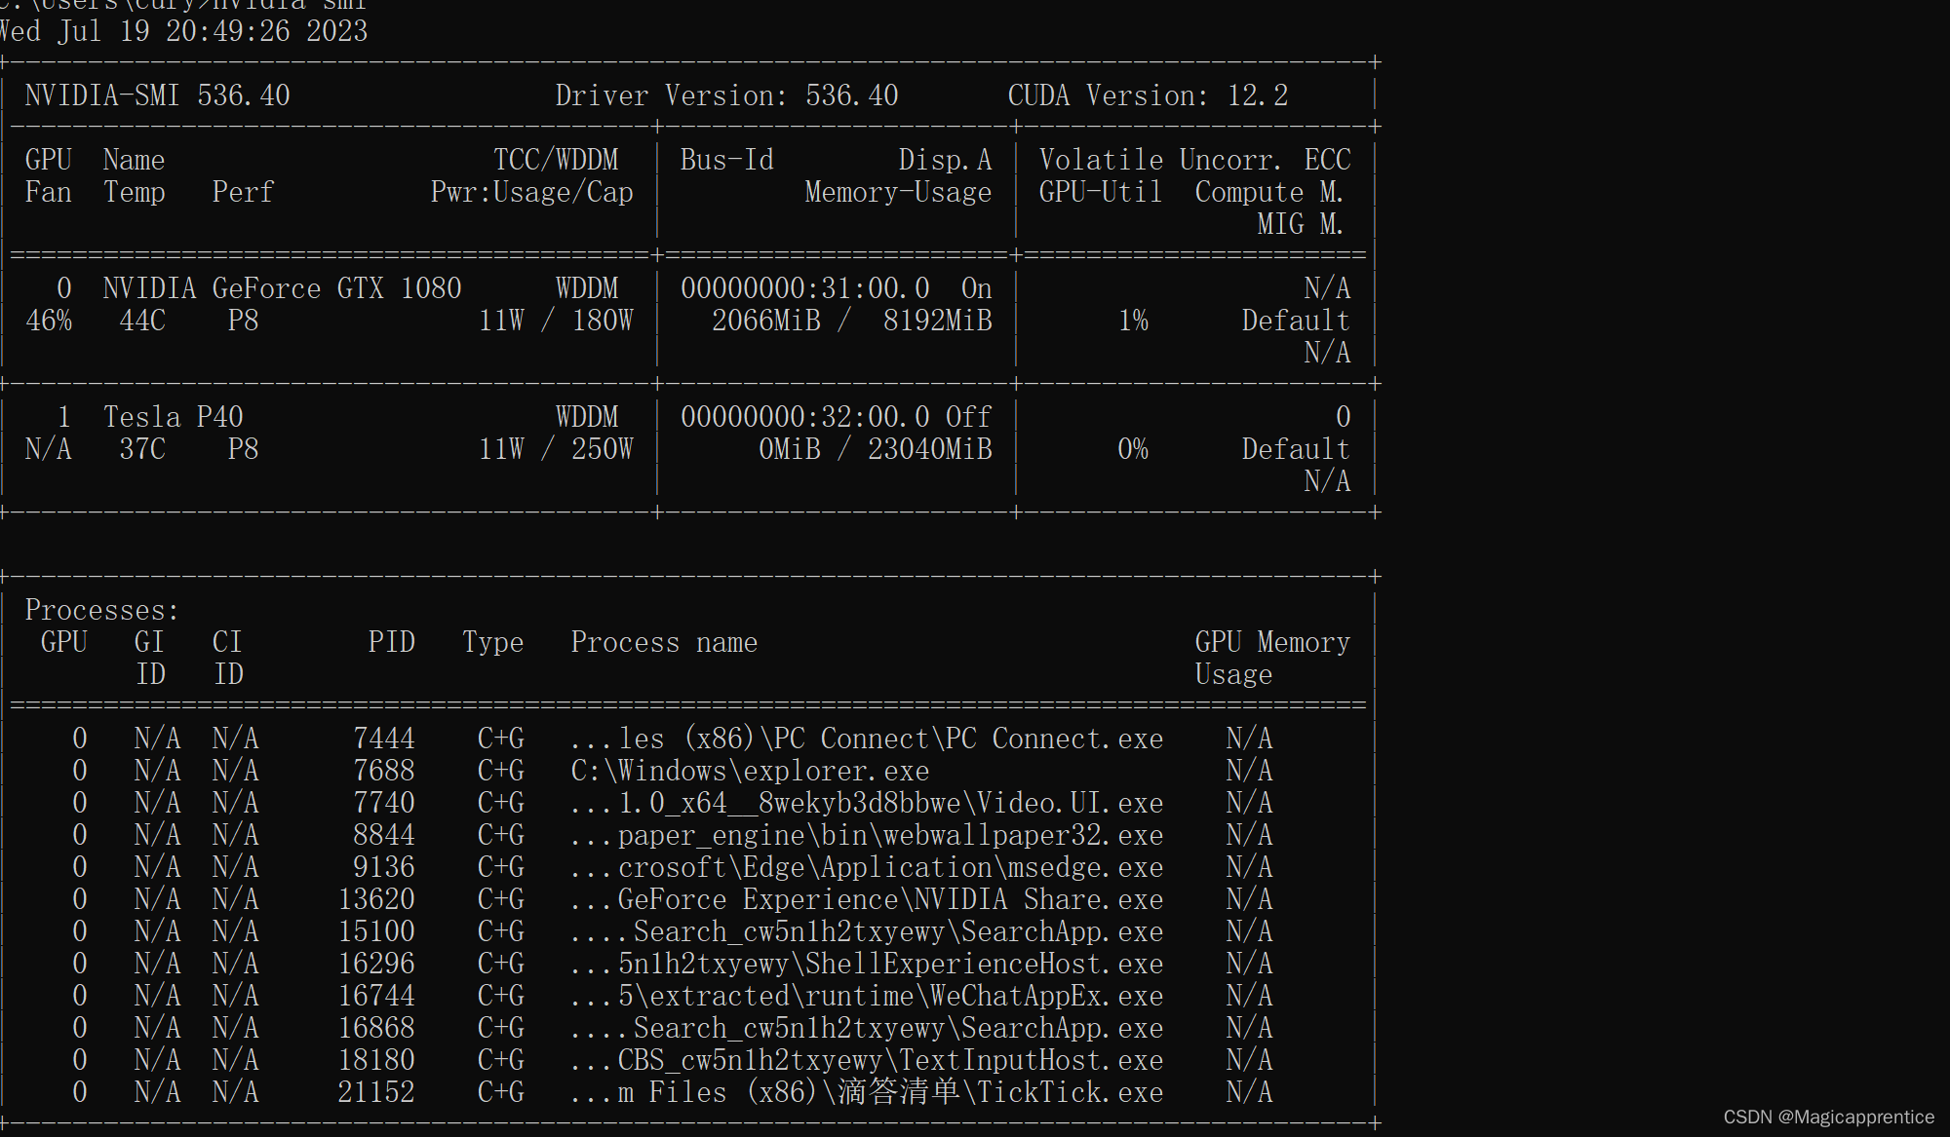Click the Process name column header
This screenshot has width=1950, height=1137.
click(664, 642)
